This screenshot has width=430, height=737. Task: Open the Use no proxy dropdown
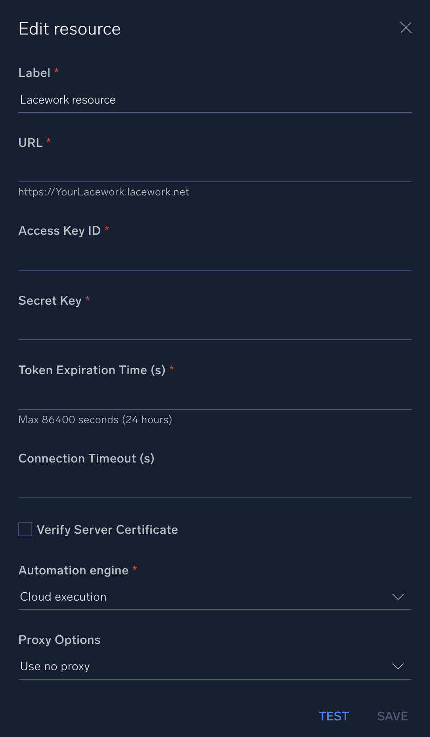pyautogui.click(x=205, y=667)
